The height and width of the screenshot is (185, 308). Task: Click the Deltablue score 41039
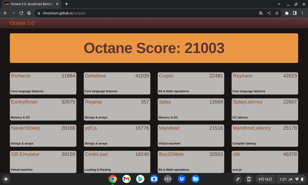[x=142, y=76]
